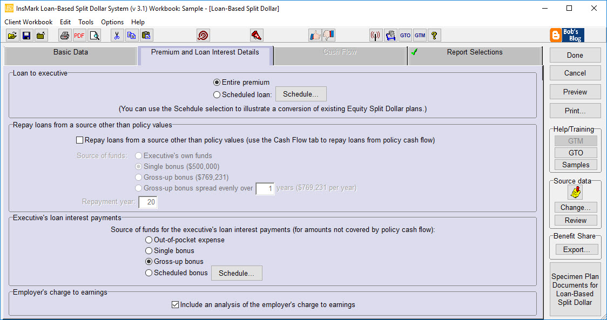
Task: Select the Scheduled loan radio button
Action: click(x=217, y=94)
